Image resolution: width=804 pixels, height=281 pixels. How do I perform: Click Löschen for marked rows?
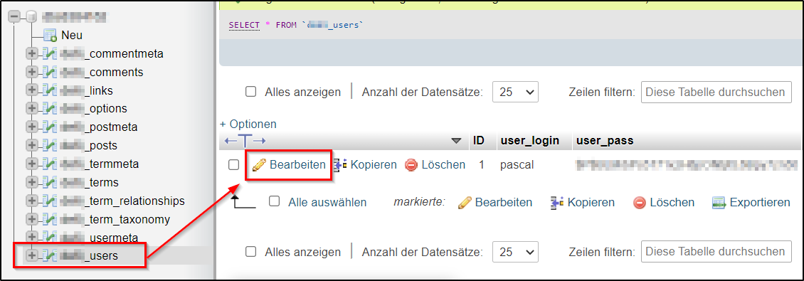click(672, 203)
